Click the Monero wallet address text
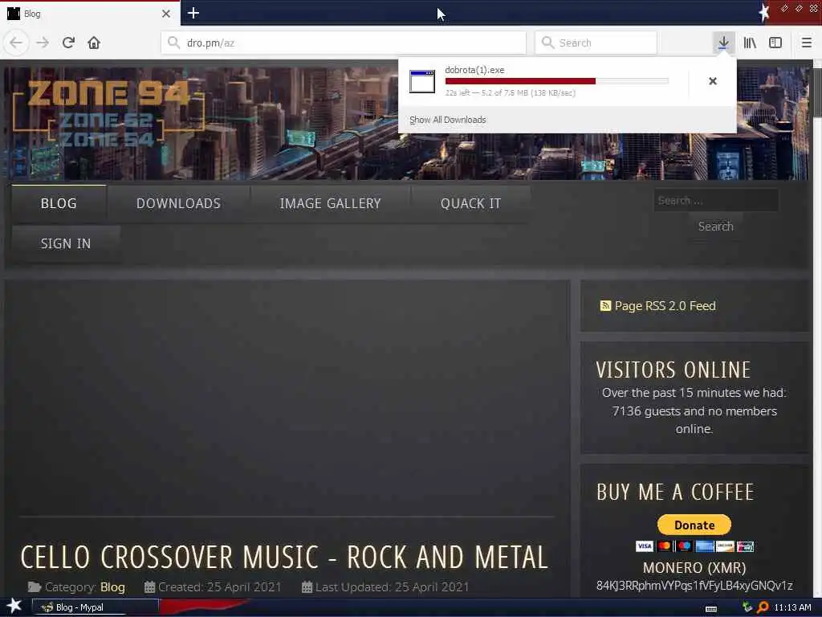 pyautogui.click(x=694, y=586)
